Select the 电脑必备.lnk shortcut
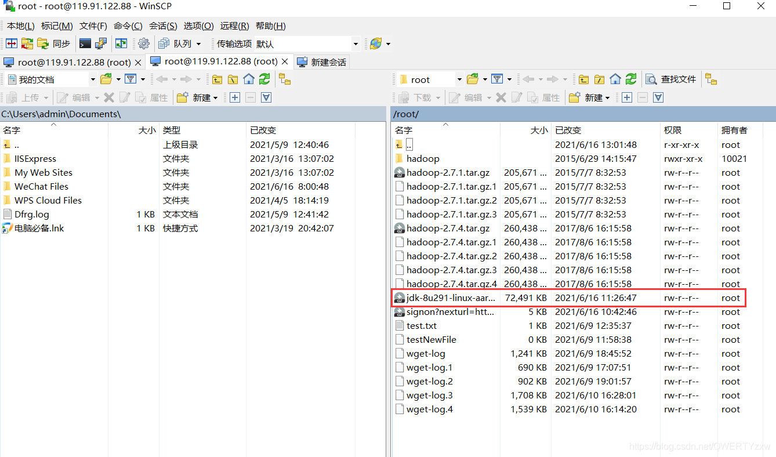Image resolution: width=776 pixels, height=457 pixels. [x=39, y=228]
